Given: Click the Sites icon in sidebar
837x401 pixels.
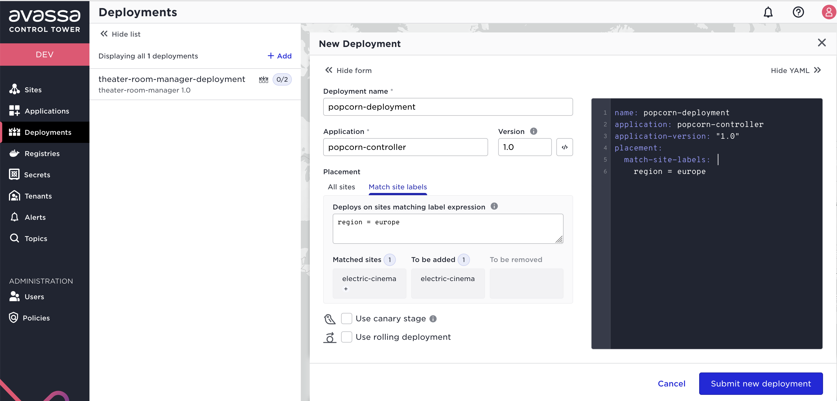Looking at the screenshot, I should click(14, 89).
